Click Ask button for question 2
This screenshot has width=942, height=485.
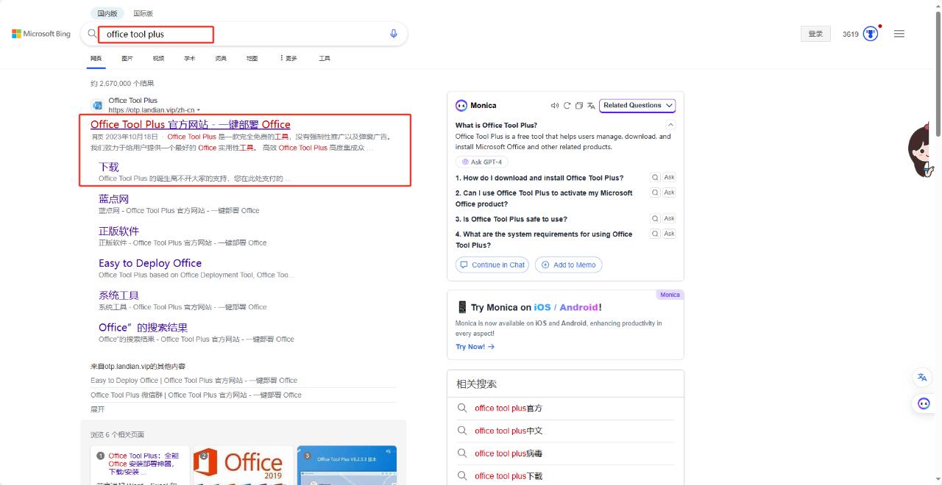click(x=669, y=193)
